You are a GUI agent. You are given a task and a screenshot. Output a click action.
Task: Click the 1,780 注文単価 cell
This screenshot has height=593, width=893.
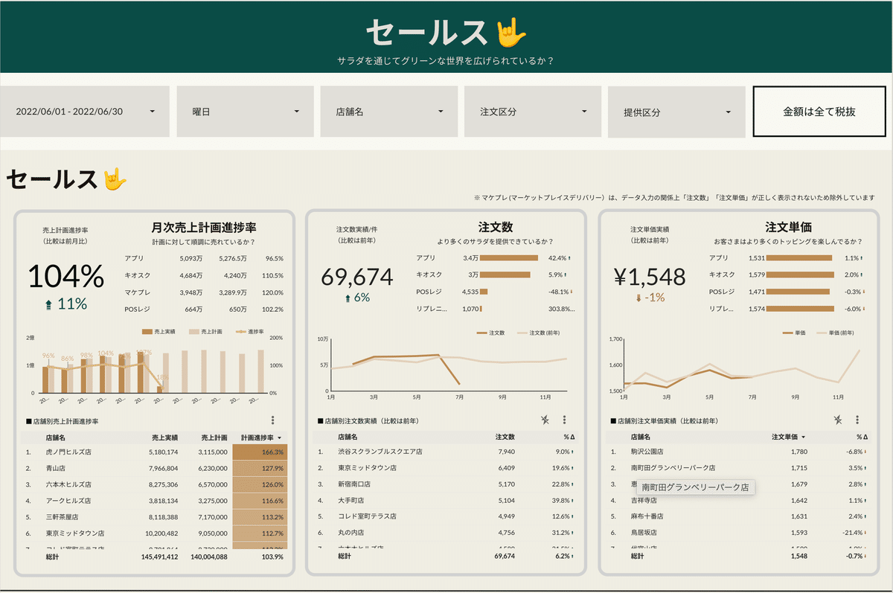[x=798, y=452]
